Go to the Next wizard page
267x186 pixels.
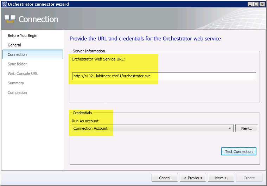click(x=221, y=178)
